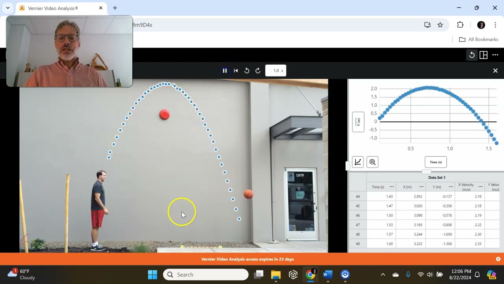This screenshot has height=284, width=504.
Task: Select table row number 44
Action: [x=358, y=196]
